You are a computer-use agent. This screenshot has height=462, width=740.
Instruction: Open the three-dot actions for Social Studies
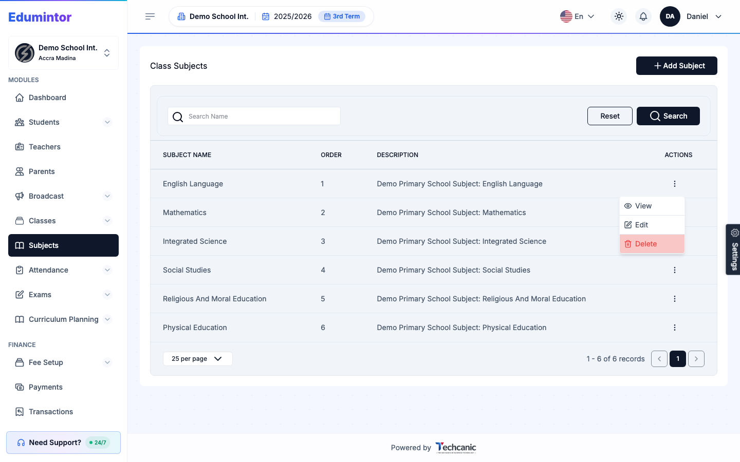(x=675, y=270)
